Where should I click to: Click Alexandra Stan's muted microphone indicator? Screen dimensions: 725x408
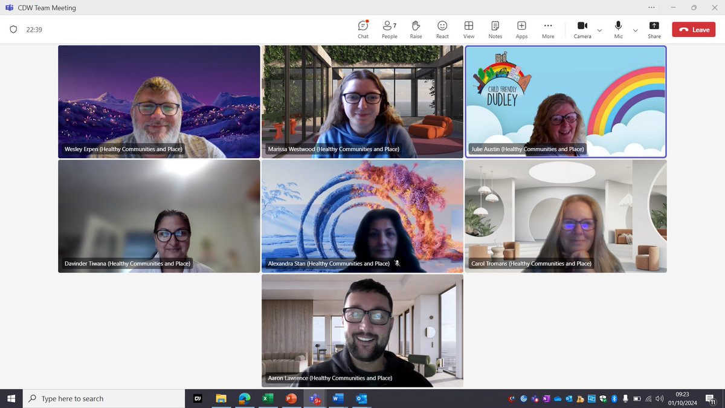click(397, 264)
